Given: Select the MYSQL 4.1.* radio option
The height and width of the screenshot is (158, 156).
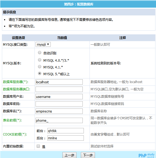Looking at the screenshot, I should (x=40, y=67).
